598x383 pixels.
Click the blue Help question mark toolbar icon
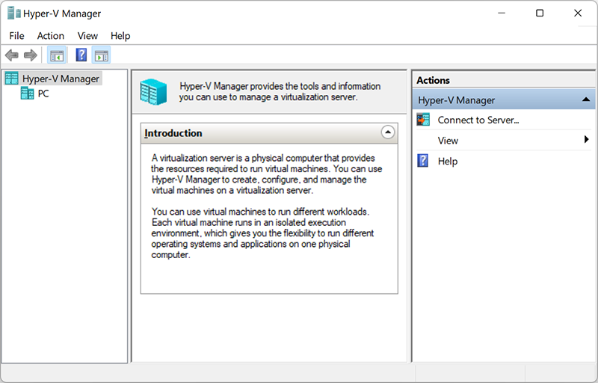pos(81,55)
